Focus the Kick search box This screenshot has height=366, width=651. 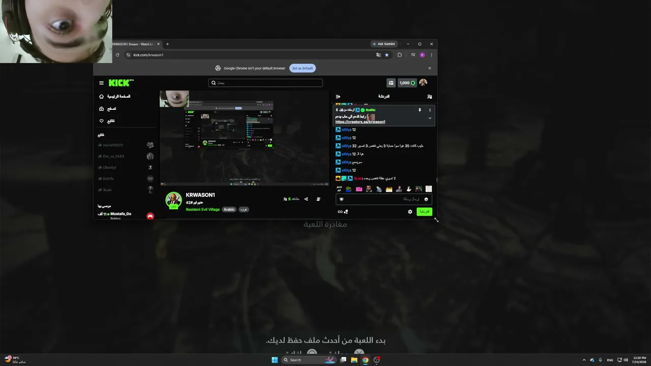tap(265, 83)
